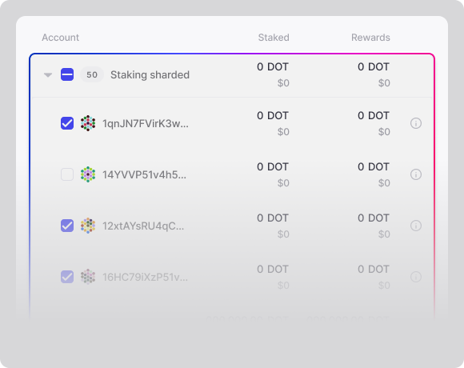The width and height of the screenshot is (464, 368).
Task: Open info icon for 16HC79iXzP51v...
Action: coord(416,277)
